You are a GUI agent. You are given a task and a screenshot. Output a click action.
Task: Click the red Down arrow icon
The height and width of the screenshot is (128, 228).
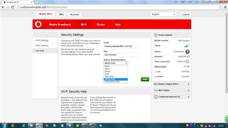pos(155,77)
